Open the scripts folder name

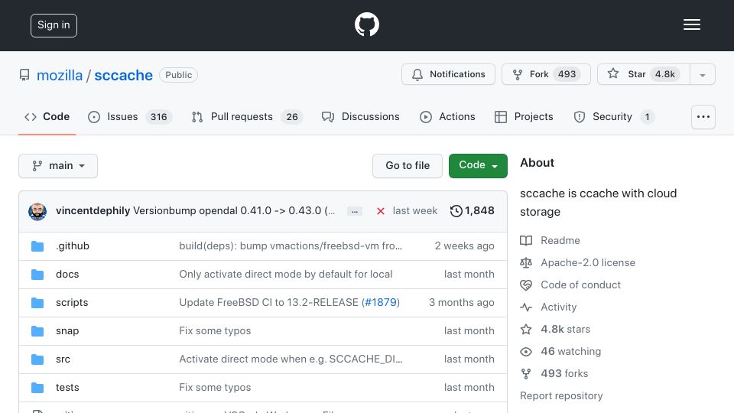point(72,303)
